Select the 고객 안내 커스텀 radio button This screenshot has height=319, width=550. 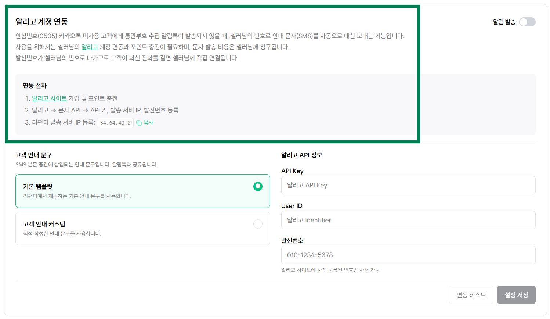[258, 224]
